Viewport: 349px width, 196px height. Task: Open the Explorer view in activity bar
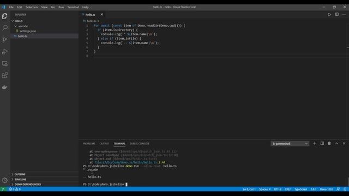5,16
